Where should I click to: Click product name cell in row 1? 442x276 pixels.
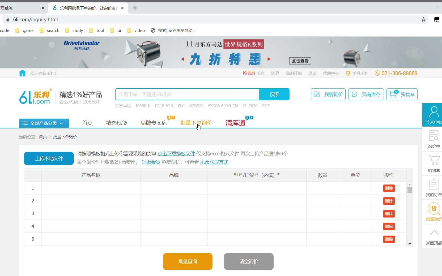pyautogui.click(x=91, y=188)
